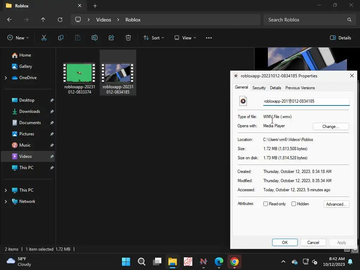Toggle the Details pane button
Image resolution: width=360 pixels, height=270 pixels.
click(340, 38)
